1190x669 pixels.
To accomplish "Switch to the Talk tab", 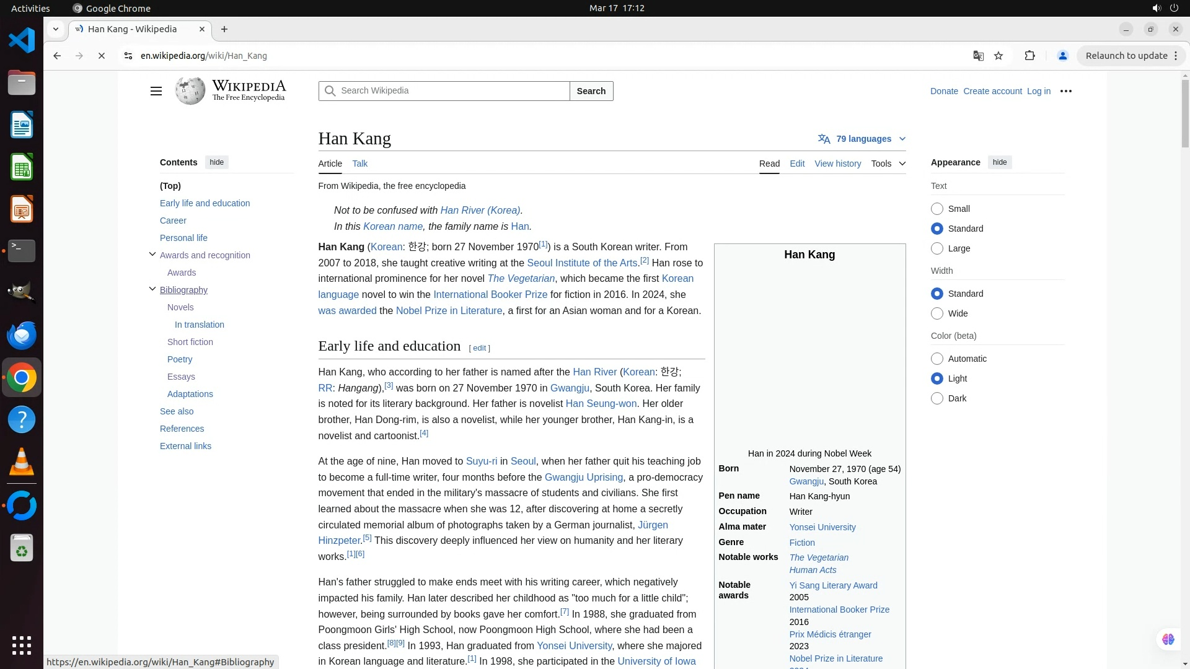I will pyautogui.click(x=359, y=164).
